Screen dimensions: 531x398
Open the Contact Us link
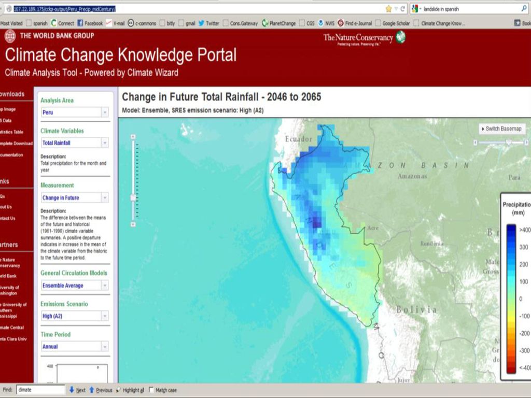click(7, 218)
